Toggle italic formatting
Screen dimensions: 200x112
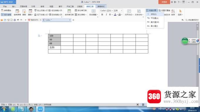pyautogui.click(x=106, y=15)
